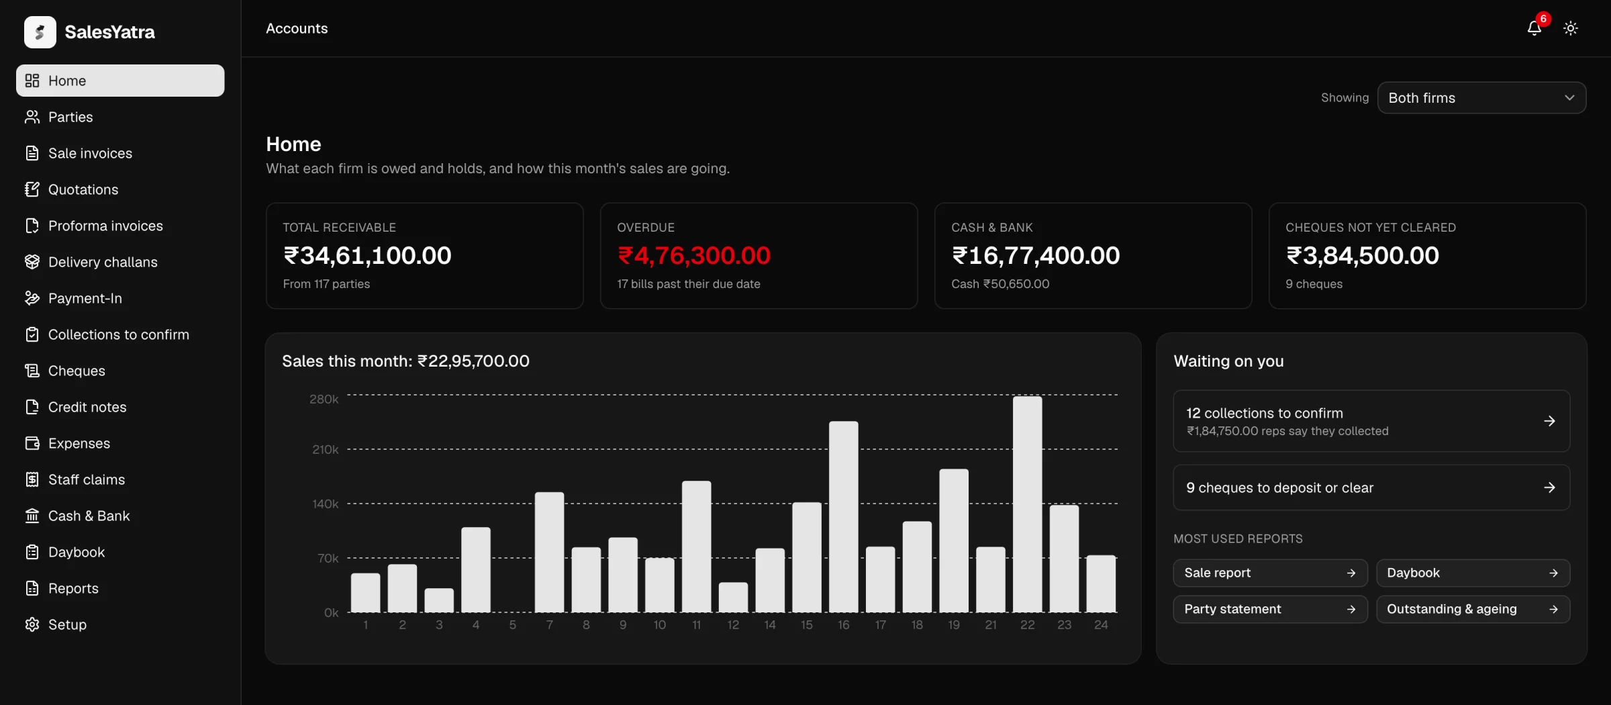The height and width of the screenshot is (705, 1611).
Task: Select Parties menu item
Action: coord(120,117)
